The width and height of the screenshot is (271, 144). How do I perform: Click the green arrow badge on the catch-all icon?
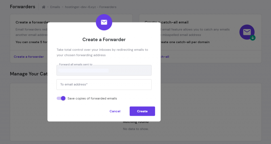click(x=253, y=38)
